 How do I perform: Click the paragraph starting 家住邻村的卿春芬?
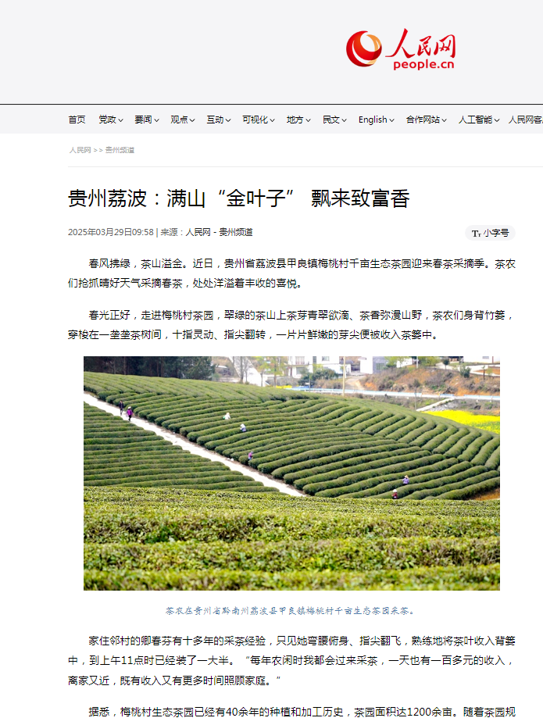[x=291, y=661]
